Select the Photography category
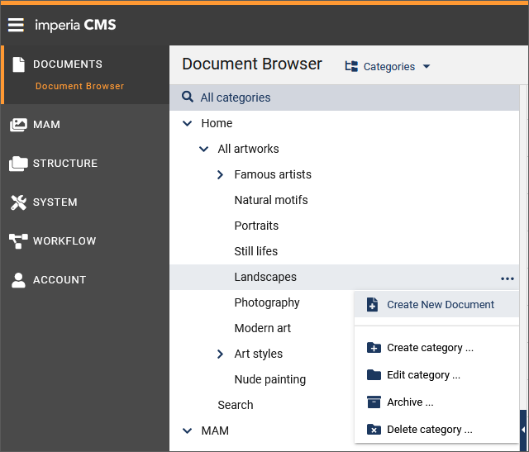 click(267, 303)
